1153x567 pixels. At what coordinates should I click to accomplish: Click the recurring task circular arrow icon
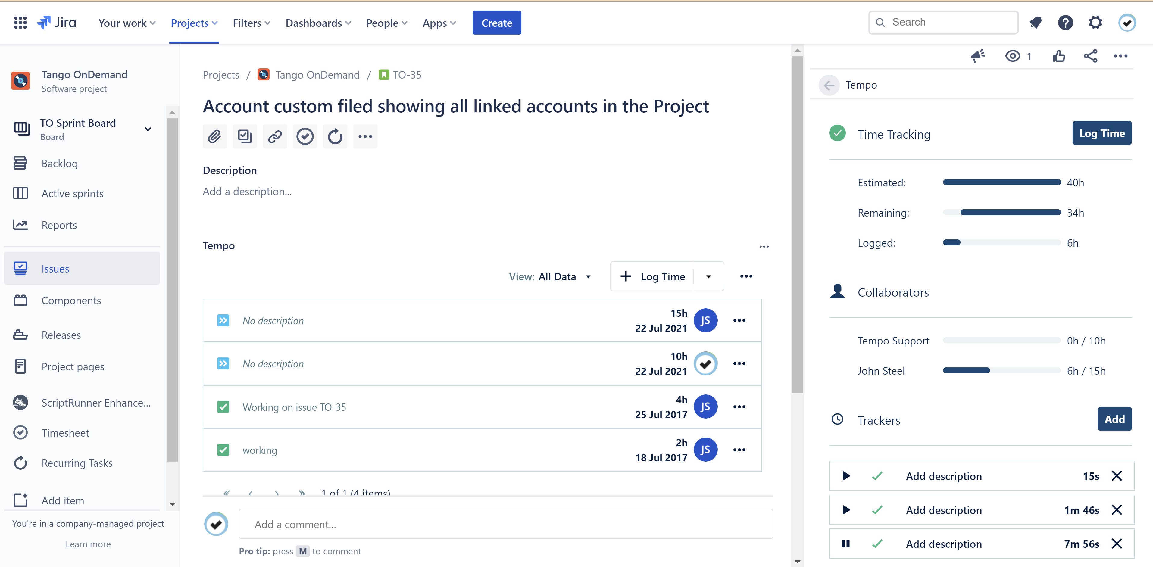pyautogui.click(x=335, y=136)
